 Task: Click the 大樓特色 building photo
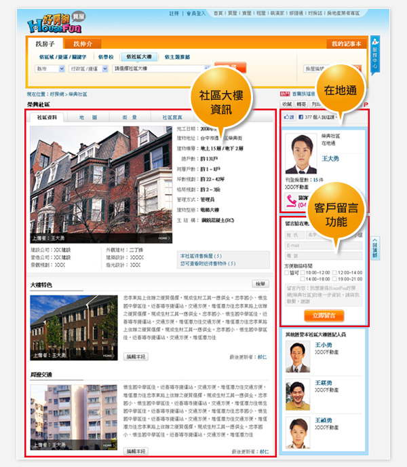[x=74, y=328]
